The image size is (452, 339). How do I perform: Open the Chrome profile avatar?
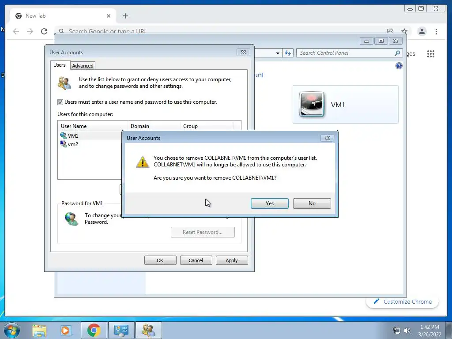point(422,31)
